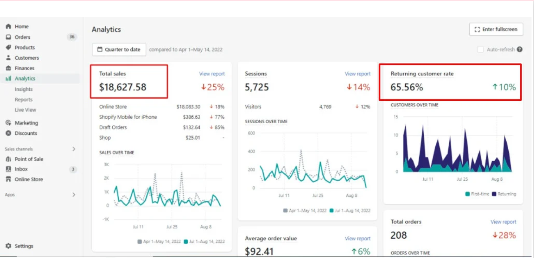Image resolution: width=534 pixels, height=258 pixels.
Task: Click the Finances bank icon
Action: pyautogui.click(x=8, y=68)
